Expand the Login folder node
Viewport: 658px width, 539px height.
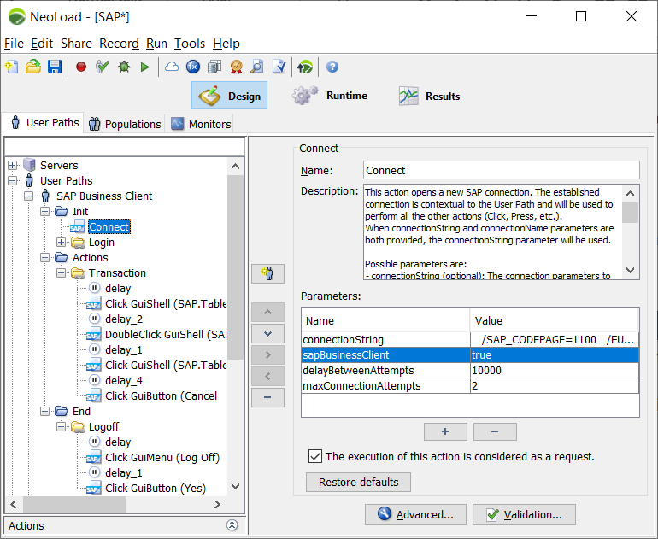61,242
